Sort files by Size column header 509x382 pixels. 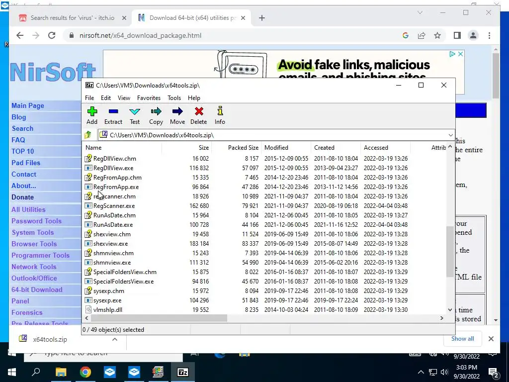(187, 147)
